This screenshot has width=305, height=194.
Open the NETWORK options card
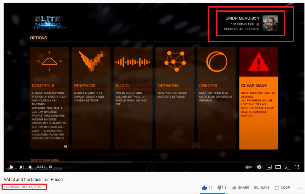pos(175,98)
